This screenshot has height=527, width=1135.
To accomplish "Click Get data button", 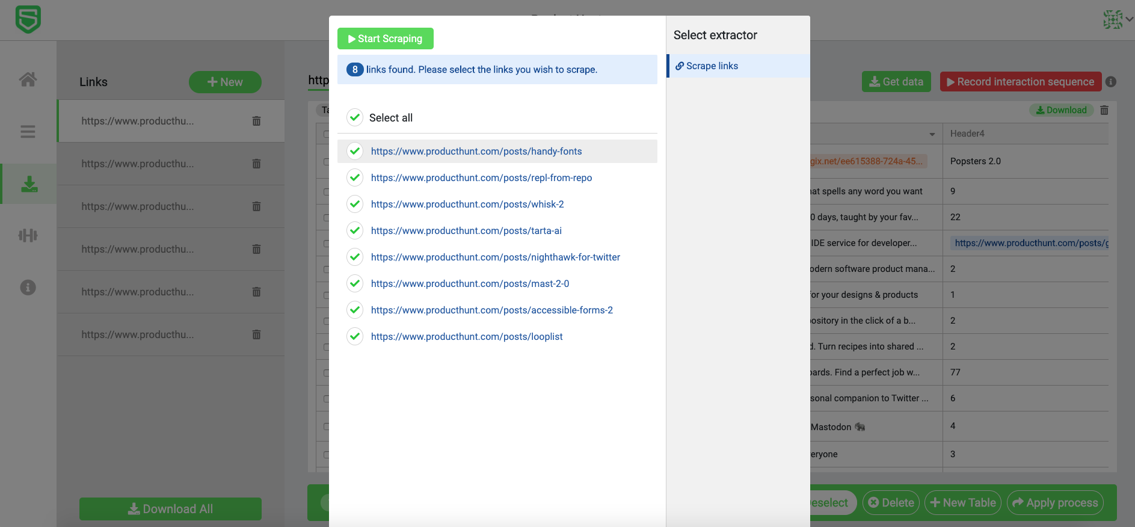I will [x=896, y=82].
